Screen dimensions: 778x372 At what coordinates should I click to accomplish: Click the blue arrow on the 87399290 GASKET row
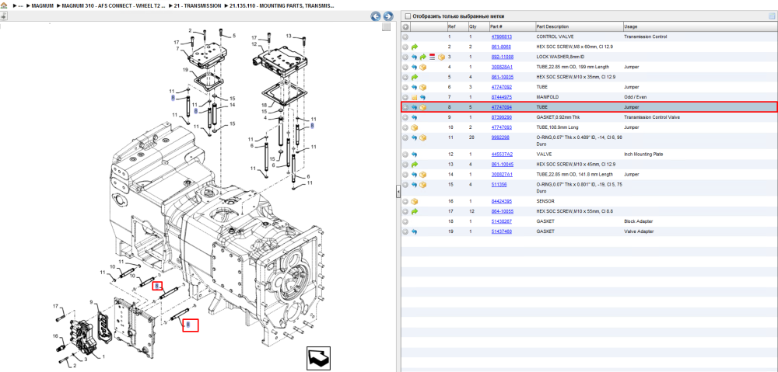pyautogui.click(x=415, y=117)
